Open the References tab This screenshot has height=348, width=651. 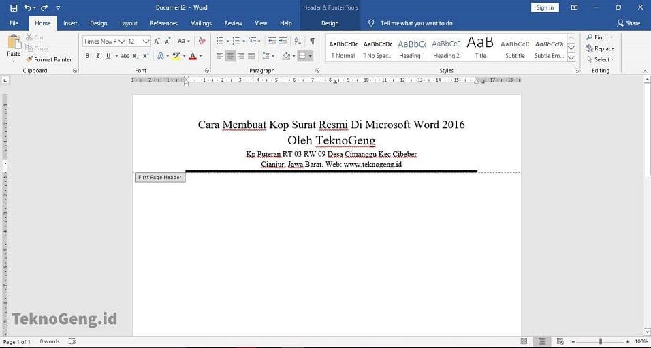(x=163, y=23)
